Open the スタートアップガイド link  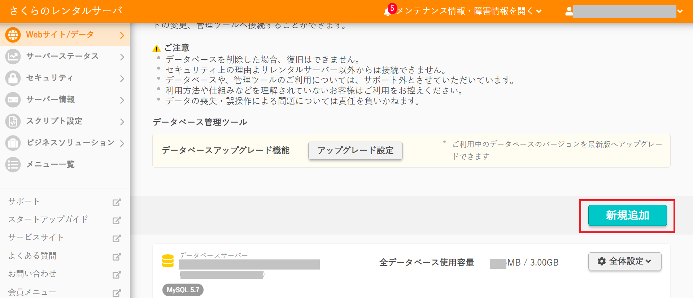48,219
